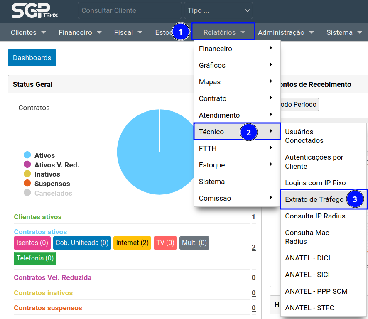Open the Tipo dropdown selector

218,10
